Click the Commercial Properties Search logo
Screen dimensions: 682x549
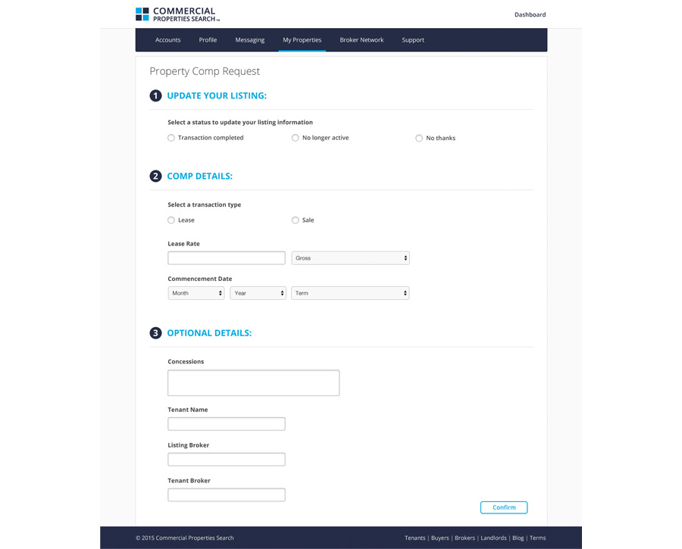click(x=177, y=14)
